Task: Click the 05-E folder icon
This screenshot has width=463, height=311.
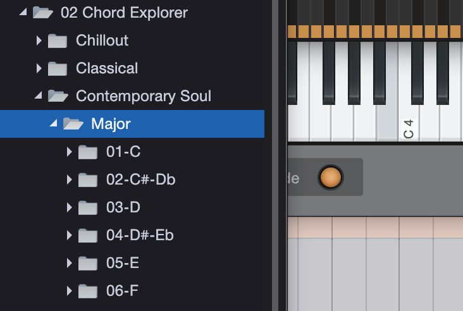Action: click(x=88, y=263)
